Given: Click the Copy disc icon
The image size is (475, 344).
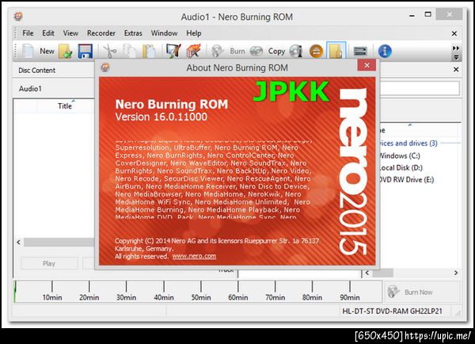Looking at the screenshot, I should coord(256,51).
